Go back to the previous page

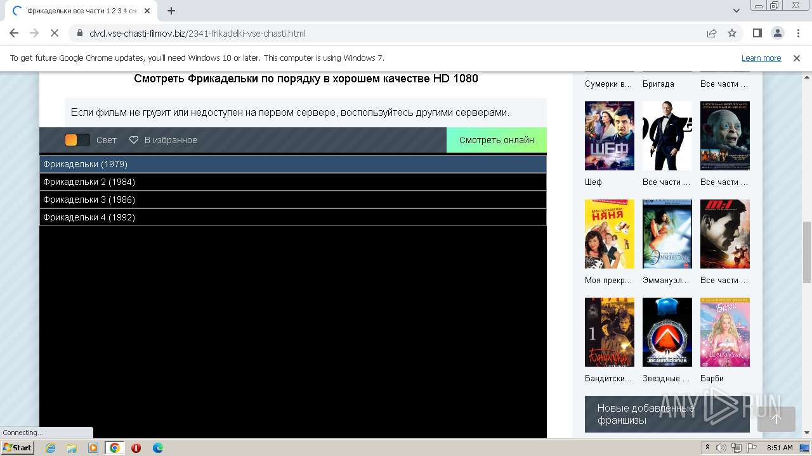[x=14, y=33]
